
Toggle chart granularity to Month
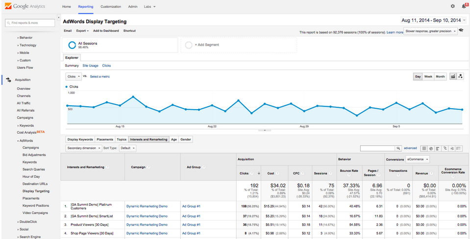tap(441, 77)
